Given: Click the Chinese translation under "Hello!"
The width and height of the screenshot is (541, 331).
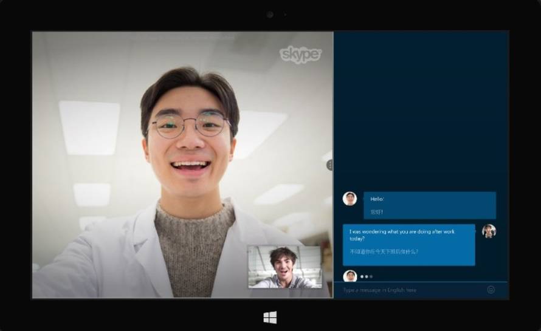Looking at the screenshot, I should (x=377, y=212).
